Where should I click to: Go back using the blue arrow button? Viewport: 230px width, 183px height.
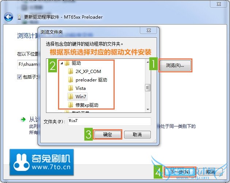[8, 17]
